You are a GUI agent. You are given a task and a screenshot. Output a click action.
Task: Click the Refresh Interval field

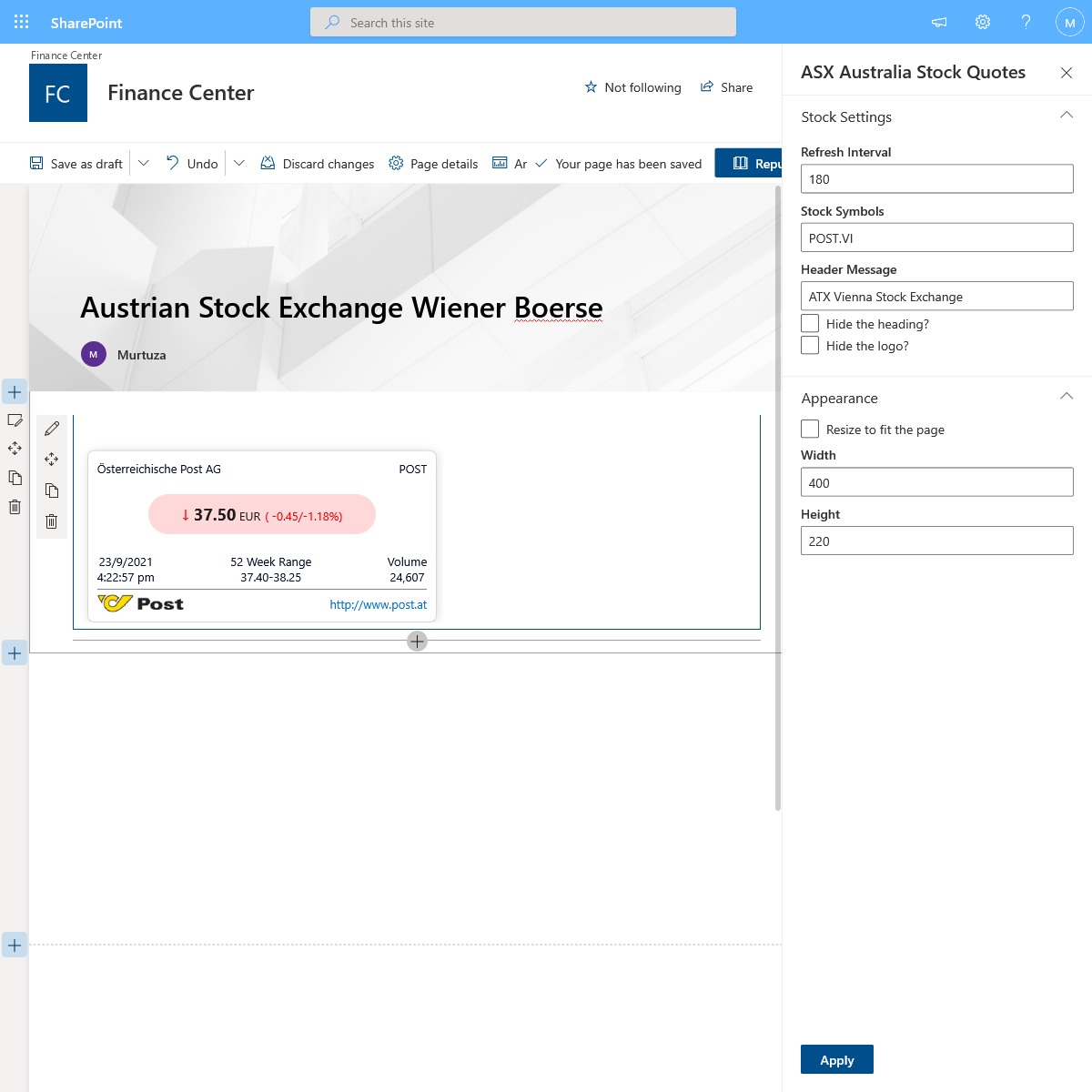[937, 178]
